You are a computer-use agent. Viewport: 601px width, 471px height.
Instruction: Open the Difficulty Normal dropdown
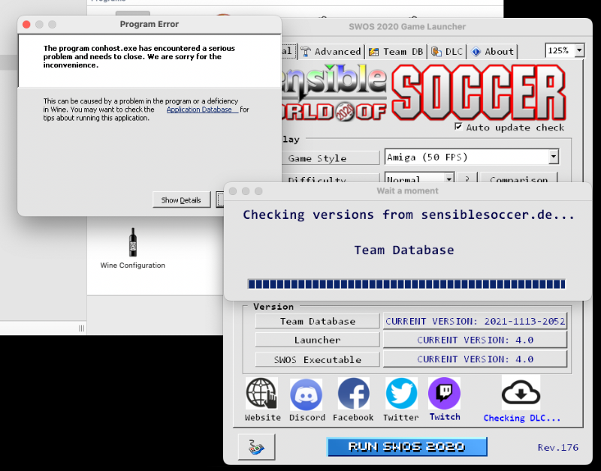(x=448, y=179)
